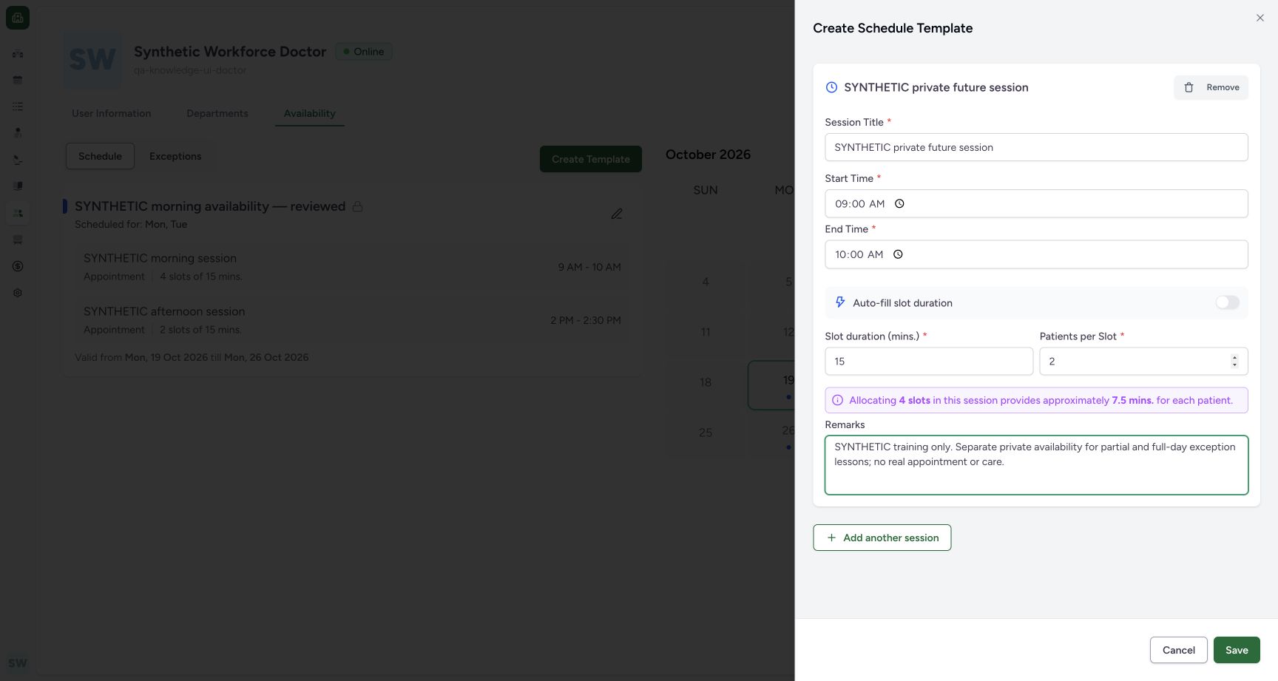Click the End Time field
The height and width of the screenshot is (681, 1278).
coord(1036,254)
